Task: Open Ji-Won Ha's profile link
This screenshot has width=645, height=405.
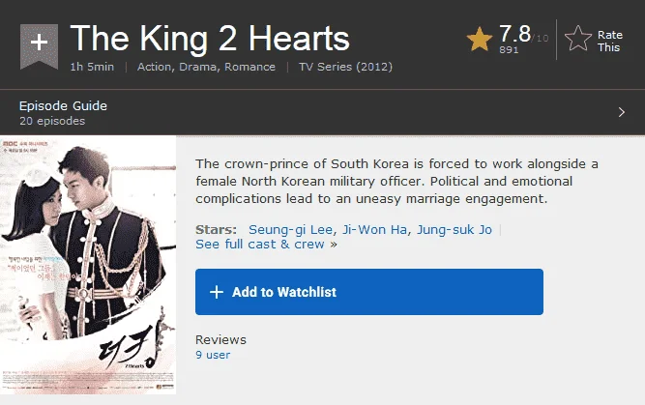Action: pos(374,229)
